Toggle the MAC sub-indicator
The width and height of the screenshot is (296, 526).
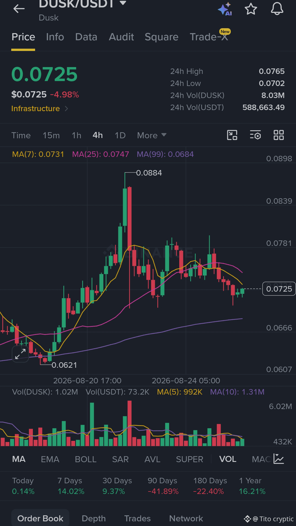261,459
